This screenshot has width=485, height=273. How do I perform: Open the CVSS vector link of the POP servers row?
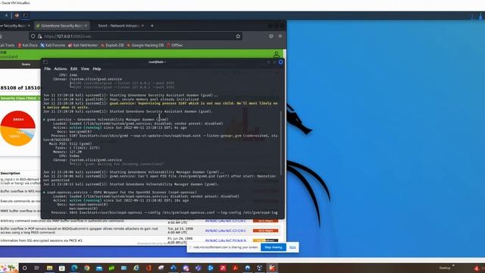pos(226,231)
